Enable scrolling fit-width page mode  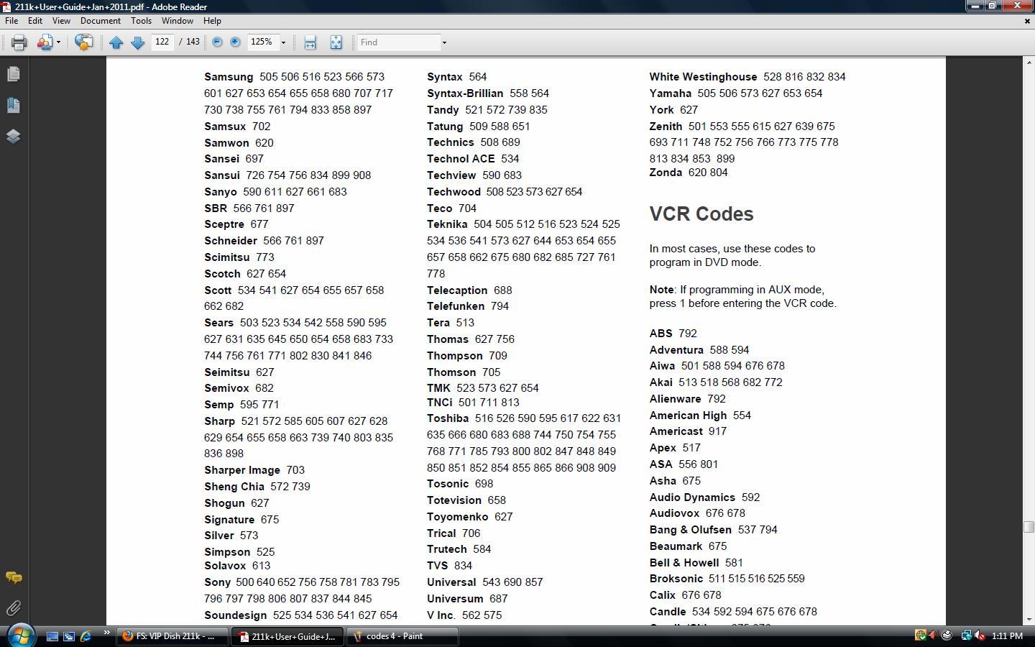[x=310, y=42]
